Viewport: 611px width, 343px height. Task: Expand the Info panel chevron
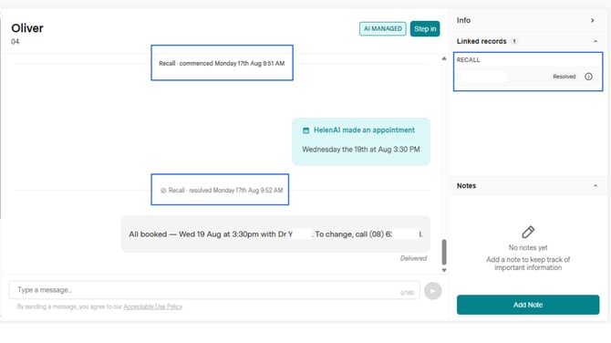click(x=592, y=20)
